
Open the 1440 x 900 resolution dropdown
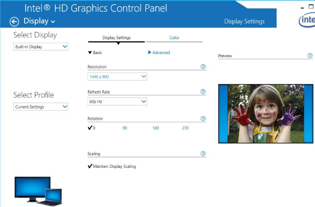click(x=117, y=76)
